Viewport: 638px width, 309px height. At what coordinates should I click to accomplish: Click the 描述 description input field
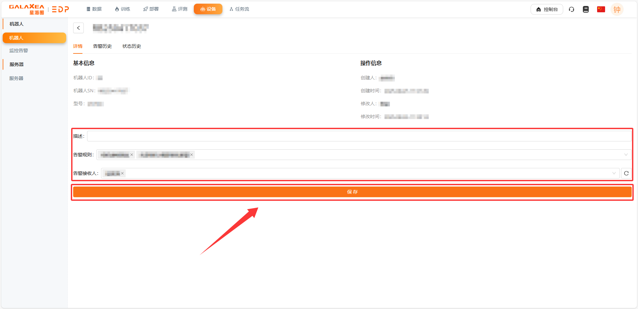tap(359, 136)
